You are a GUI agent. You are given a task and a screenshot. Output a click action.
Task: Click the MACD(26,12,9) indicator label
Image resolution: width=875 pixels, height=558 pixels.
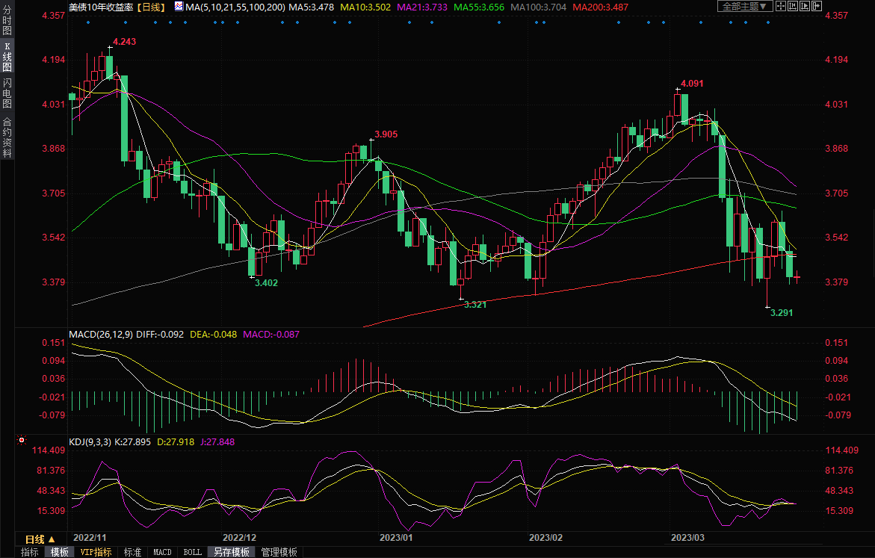click(101, 334)
